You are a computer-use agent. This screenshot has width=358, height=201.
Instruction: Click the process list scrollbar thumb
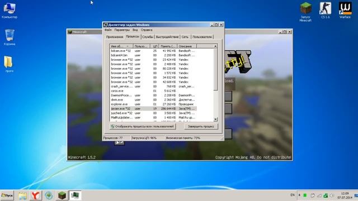(215, 69)
